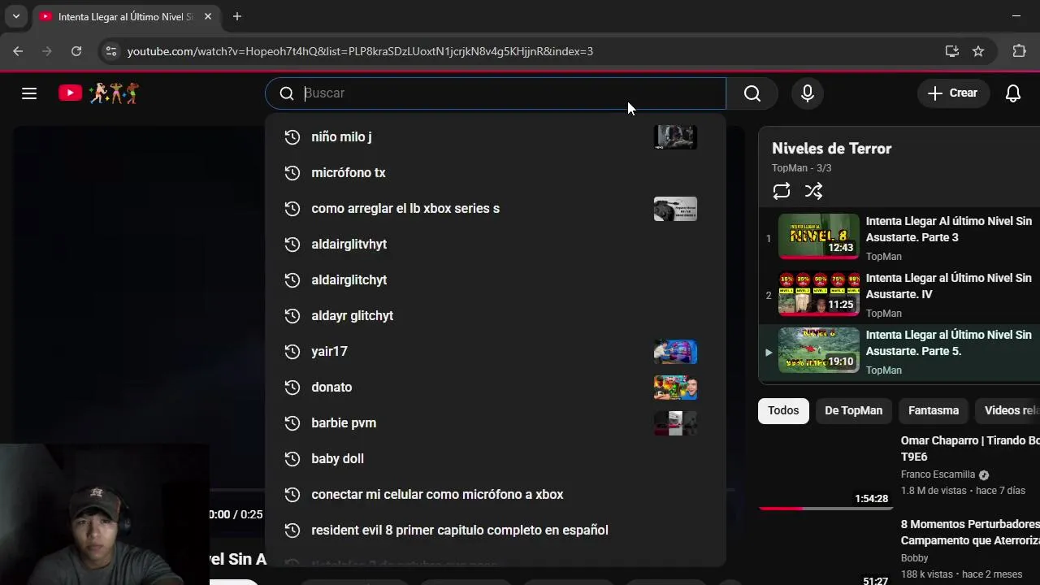Click thumbnail beside "barbie pvm" suggestion

(675, 423)
